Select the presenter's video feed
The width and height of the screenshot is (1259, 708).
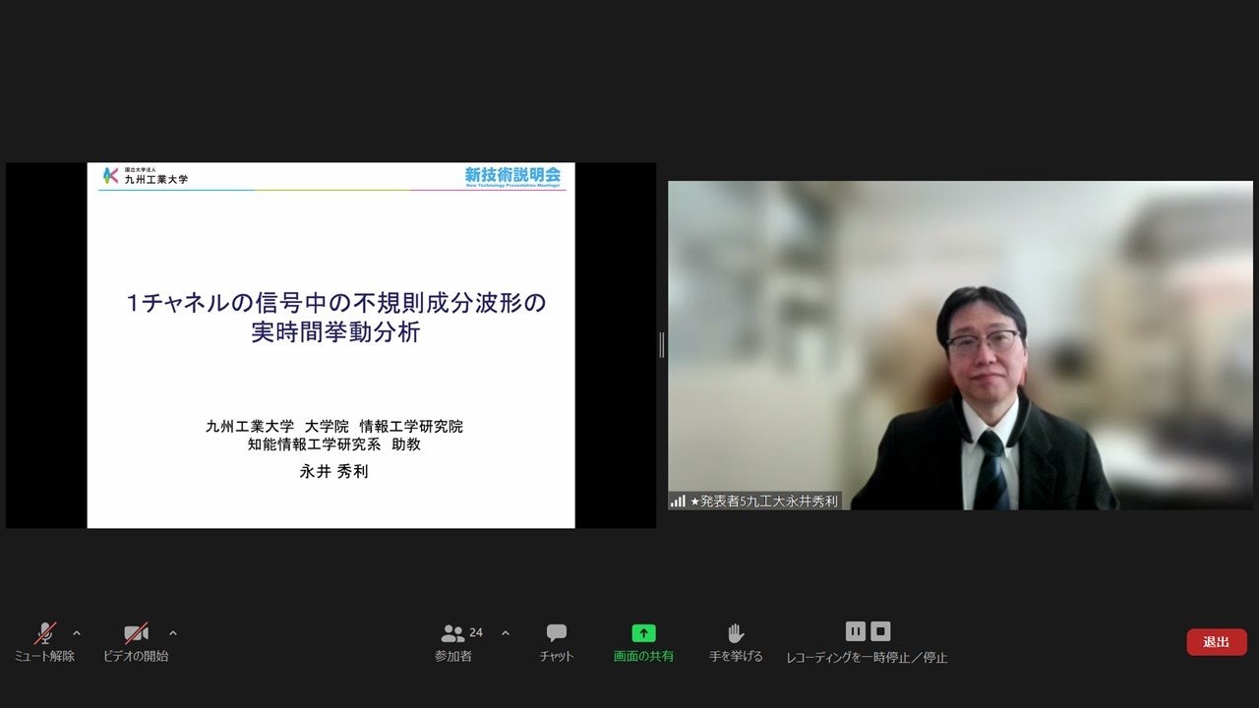pyautogui.click(x=960, y=344)
